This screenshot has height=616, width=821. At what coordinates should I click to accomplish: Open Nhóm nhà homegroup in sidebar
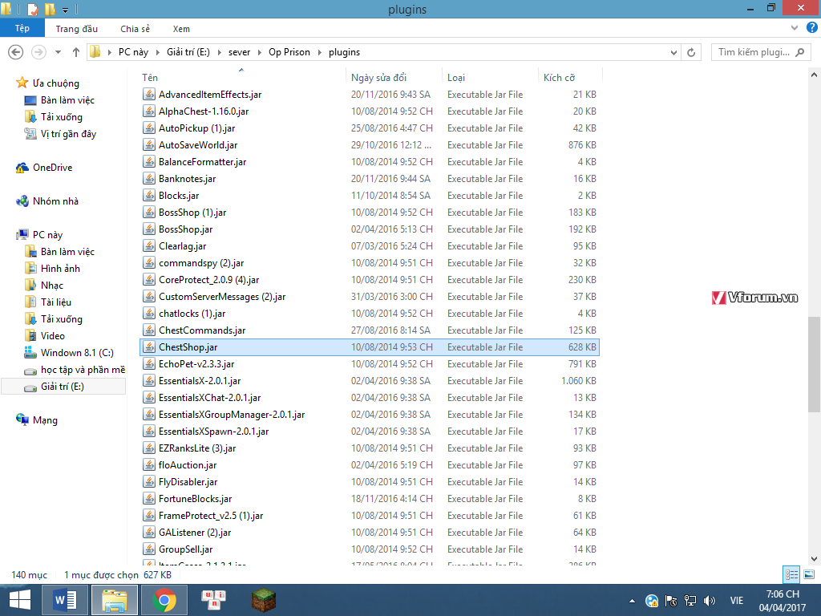[55, 201]
